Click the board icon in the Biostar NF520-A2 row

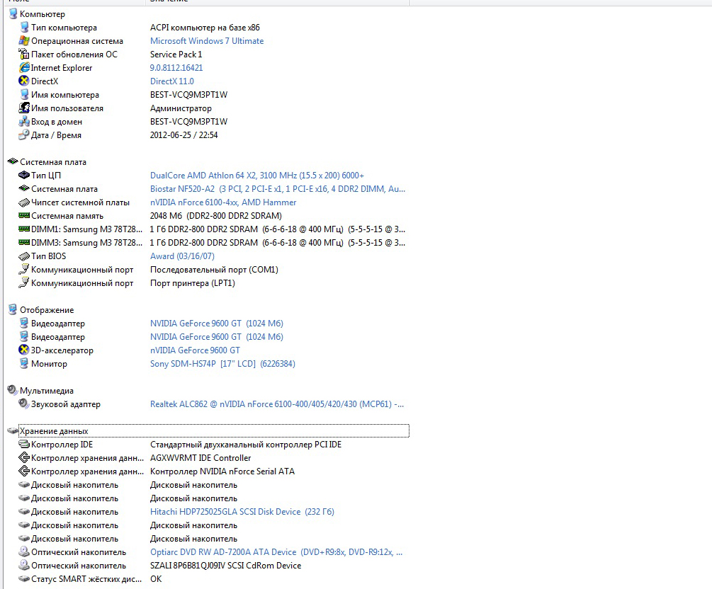24,189
